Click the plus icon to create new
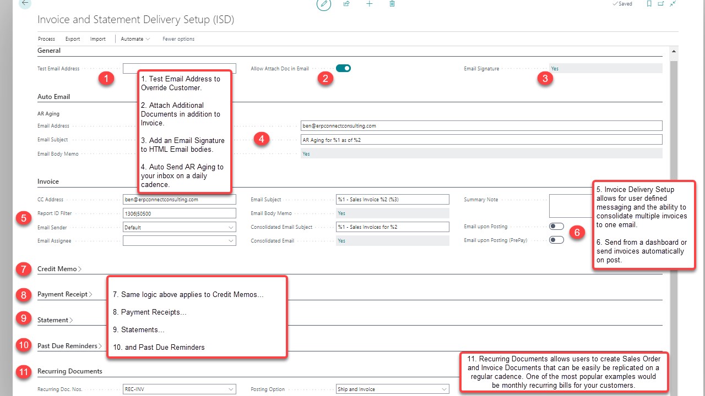 point(369,4)
